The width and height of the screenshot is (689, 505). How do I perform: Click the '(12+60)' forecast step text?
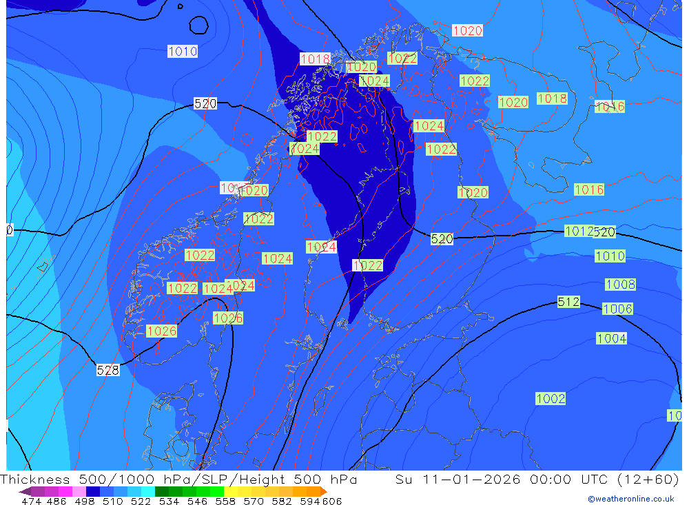(x=648, y=480)
